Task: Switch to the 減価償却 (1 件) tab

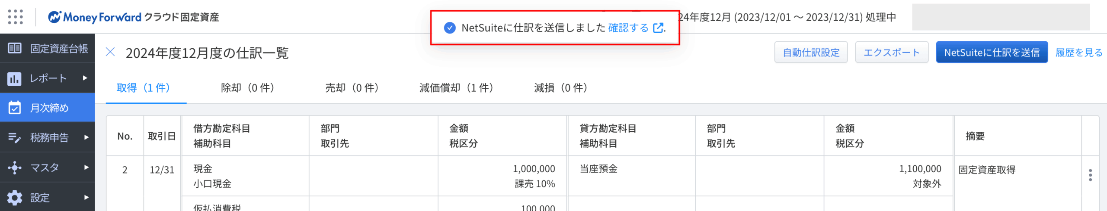Action: pyautogui.click(x=456, y=88)
